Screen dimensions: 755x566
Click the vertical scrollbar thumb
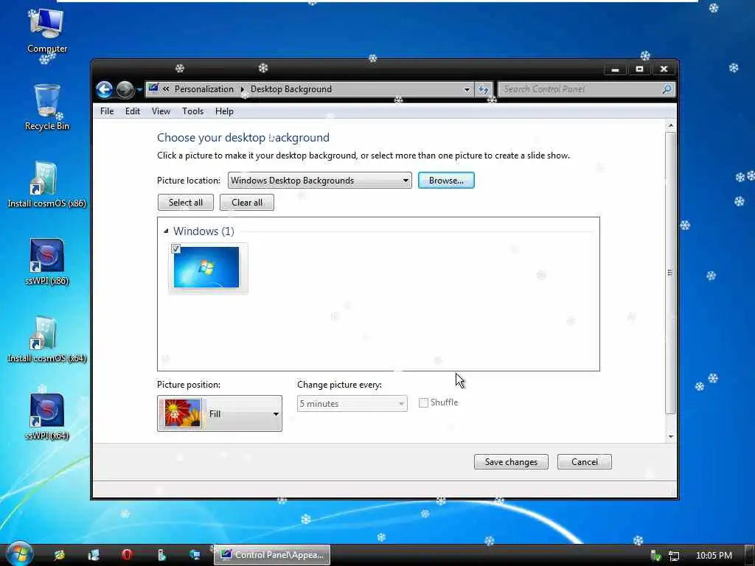pyautogui.click(x=670, y=273)
